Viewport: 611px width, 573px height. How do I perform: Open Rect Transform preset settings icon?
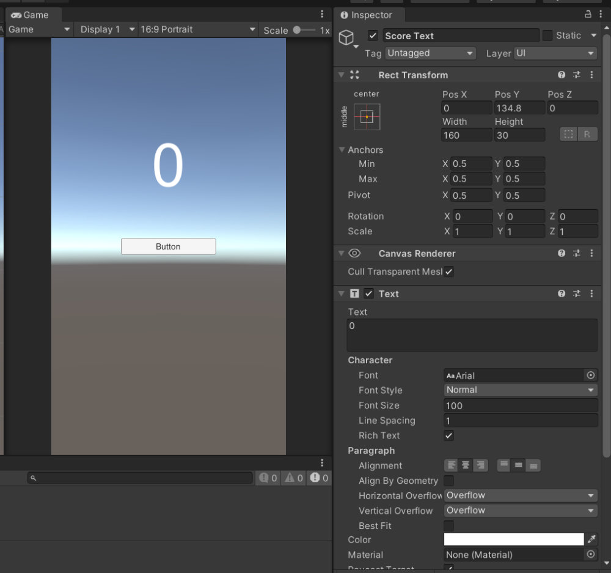click(x=577, y=75)
